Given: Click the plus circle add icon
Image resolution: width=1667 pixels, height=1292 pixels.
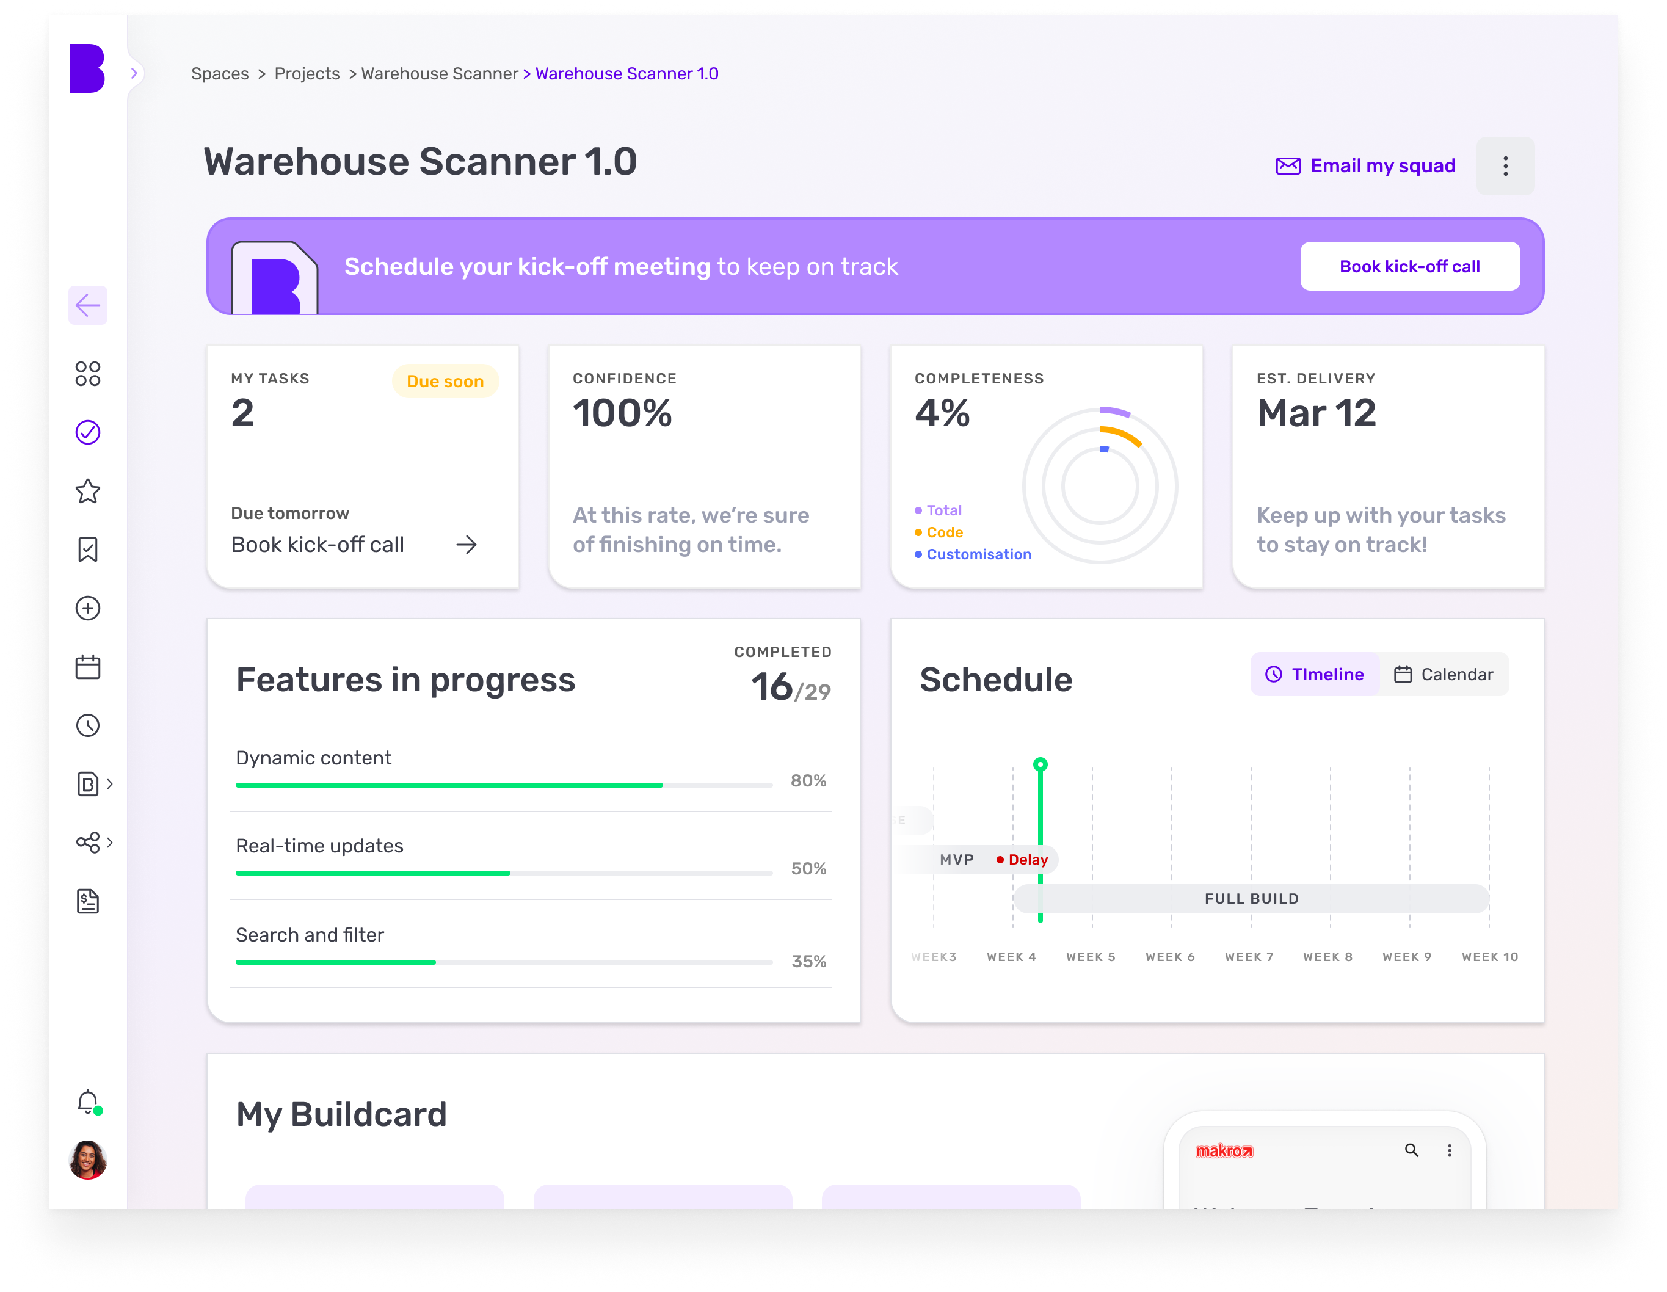Looking at the screenshot, I should pyautogui.click(x=88, y=608).
